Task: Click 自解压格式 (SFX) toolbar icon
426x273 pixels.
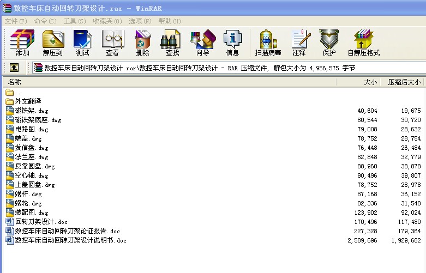Action: coord(363,43)
